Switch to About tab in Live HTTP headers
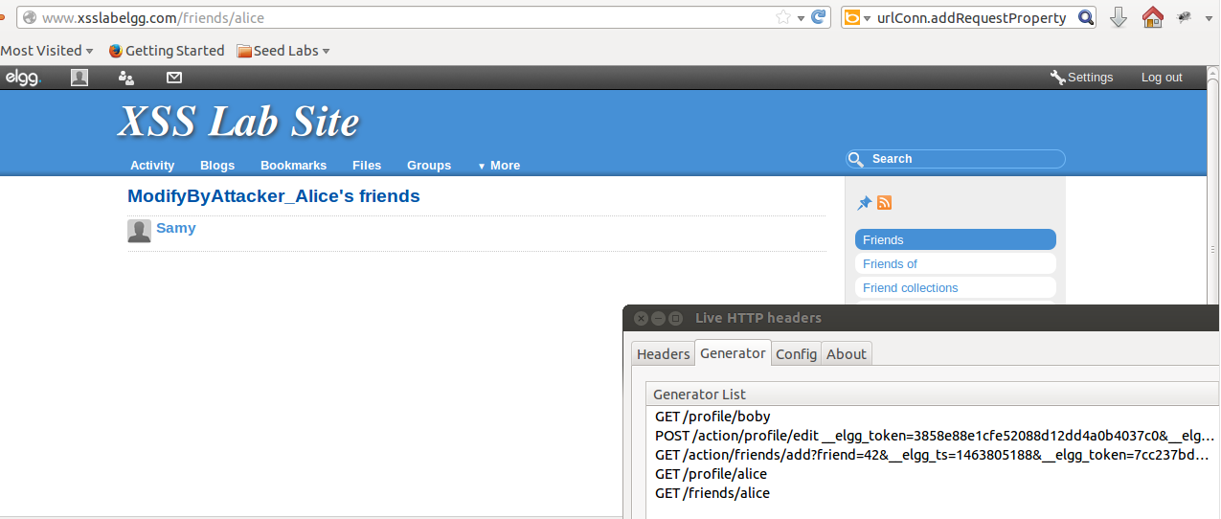 point(847,354)
